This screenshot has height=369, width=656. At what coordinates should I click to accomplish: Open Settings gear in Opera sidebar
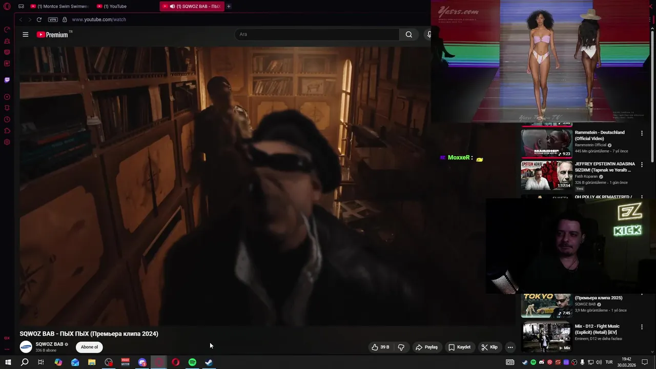7,142
